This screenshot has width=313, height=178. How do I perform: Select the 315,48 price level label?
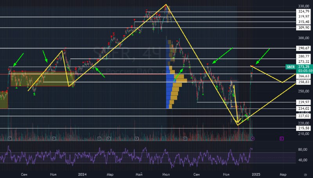(x=304, y=22)
